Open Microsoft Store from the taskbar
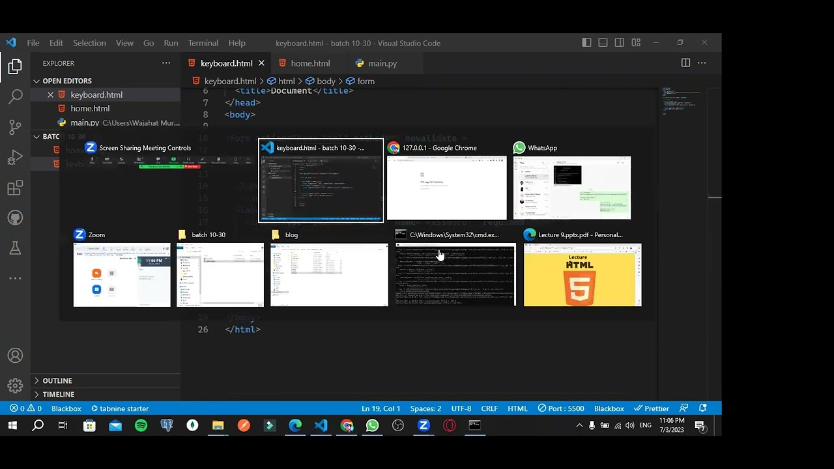 (x=89, y=425)
